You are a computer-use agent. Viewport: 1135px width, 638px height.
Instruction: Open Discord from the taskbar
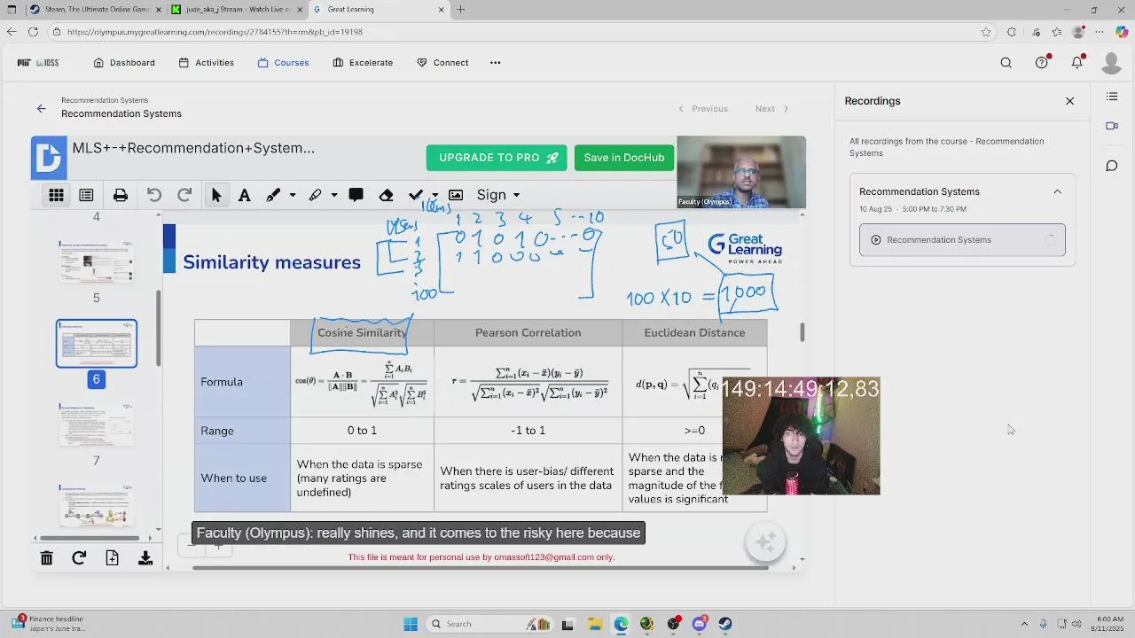point(700,624)
